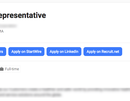This screenshot has width=130, height=101.
Task: Select Apply on Recruit.net
Action: [103, 52]
